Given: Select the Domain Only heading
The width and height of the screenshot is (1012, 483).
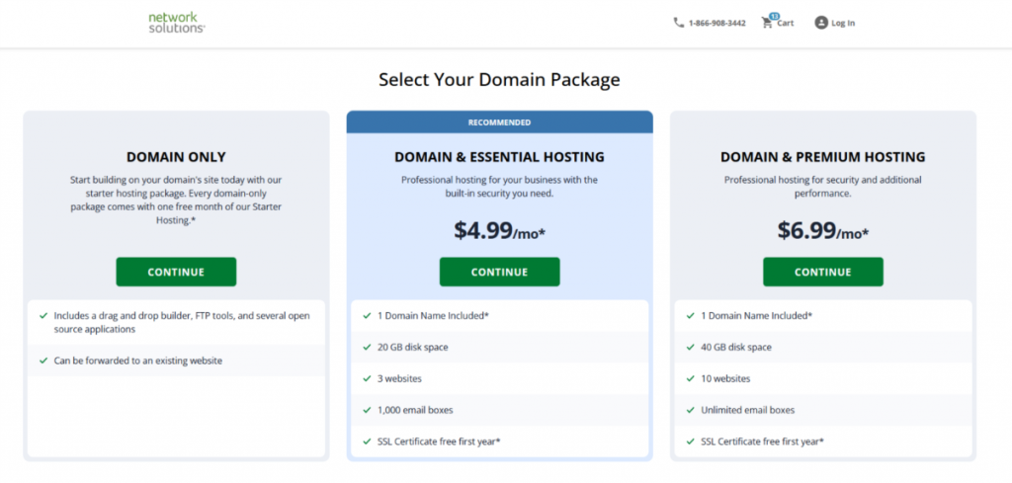Looking at the screenshot, I should 176,156.
